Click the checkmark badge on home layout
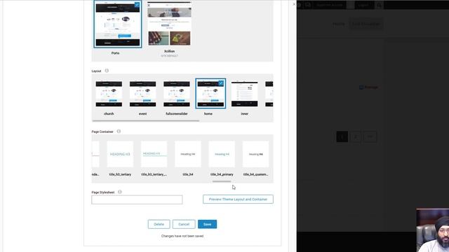 click(x=221, y=83)
